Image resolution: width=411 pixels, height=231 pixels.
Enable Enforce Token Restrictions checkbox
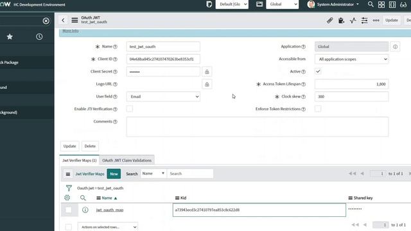pyautogui.click(x=318, y=108)
